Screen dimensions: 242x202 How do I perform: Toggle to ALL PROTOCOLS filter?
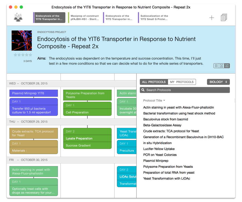coord(154,82)
